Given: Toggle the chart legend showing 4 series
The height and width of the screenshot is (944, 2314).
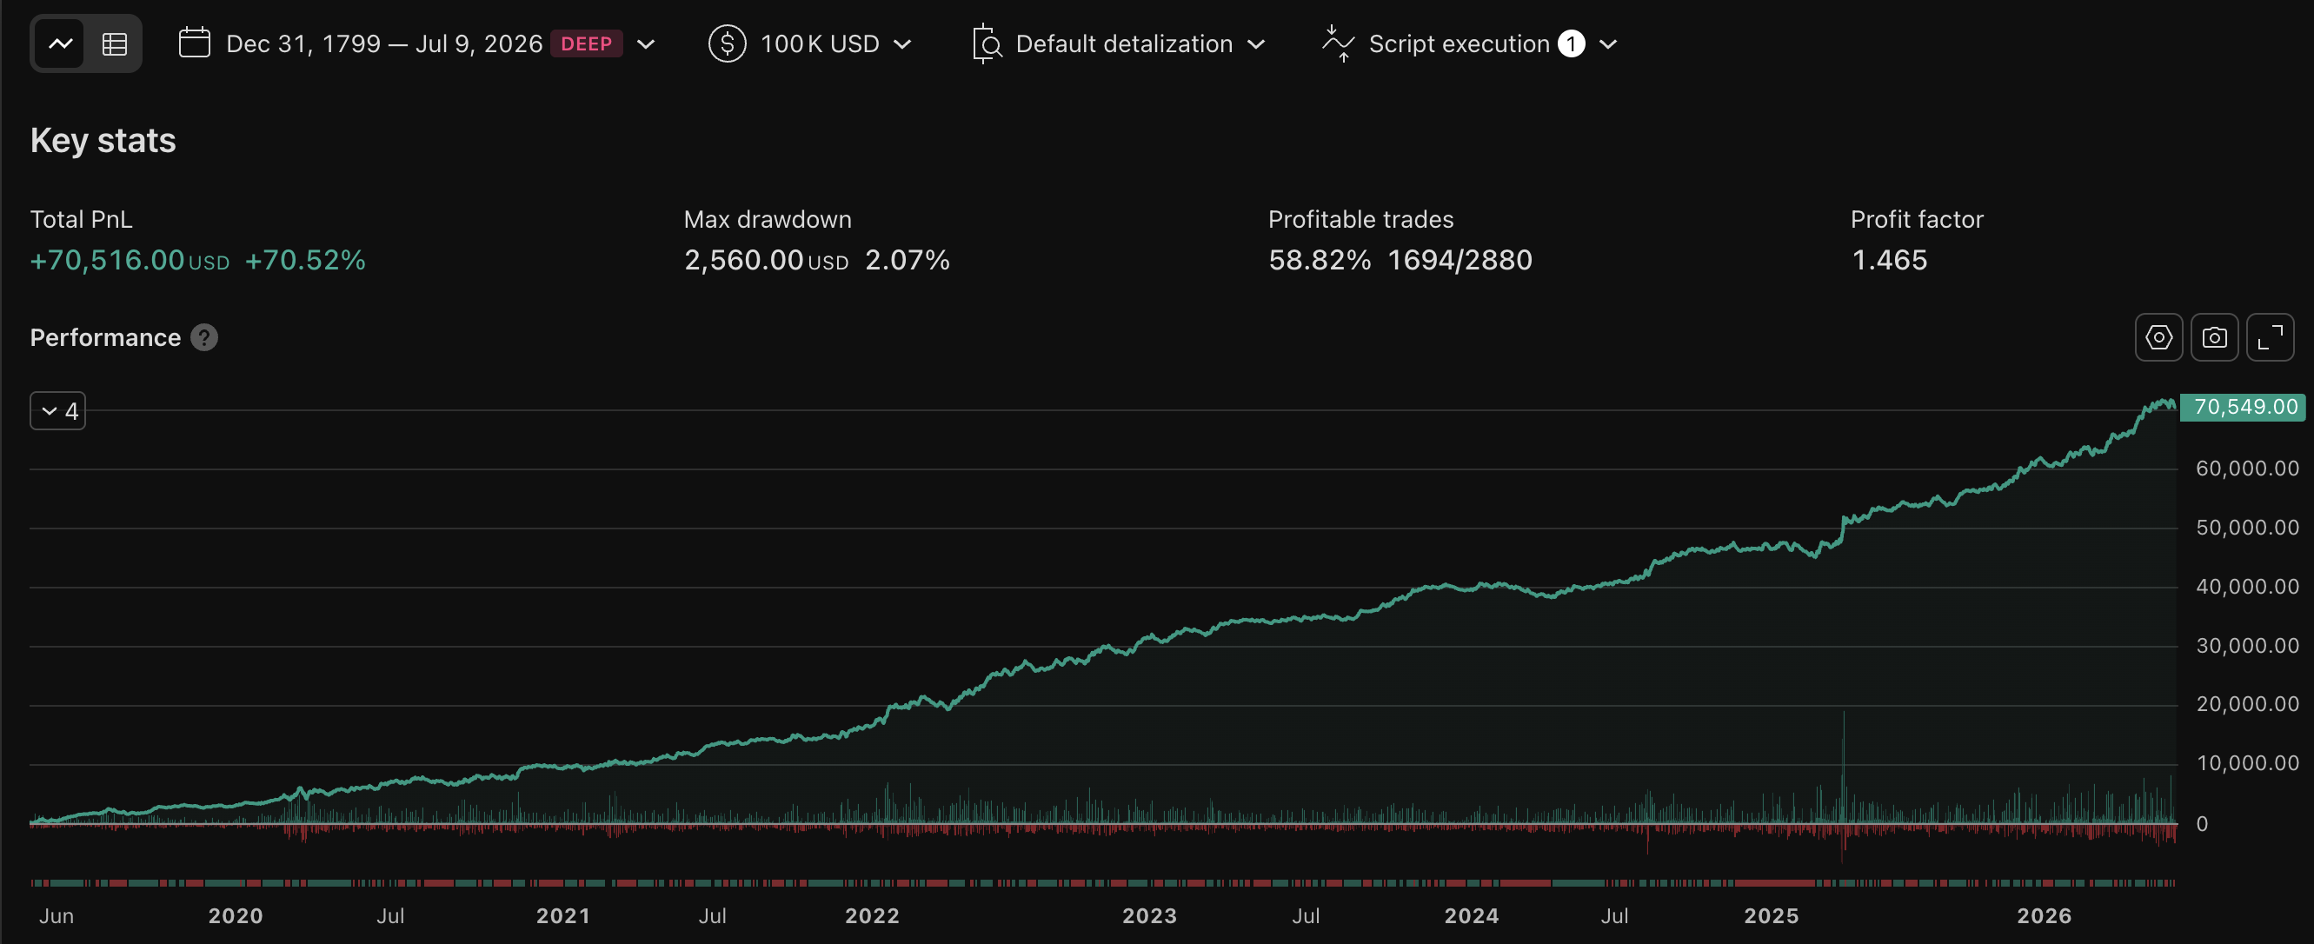Looking at the screenshot, I should (57, 410).
